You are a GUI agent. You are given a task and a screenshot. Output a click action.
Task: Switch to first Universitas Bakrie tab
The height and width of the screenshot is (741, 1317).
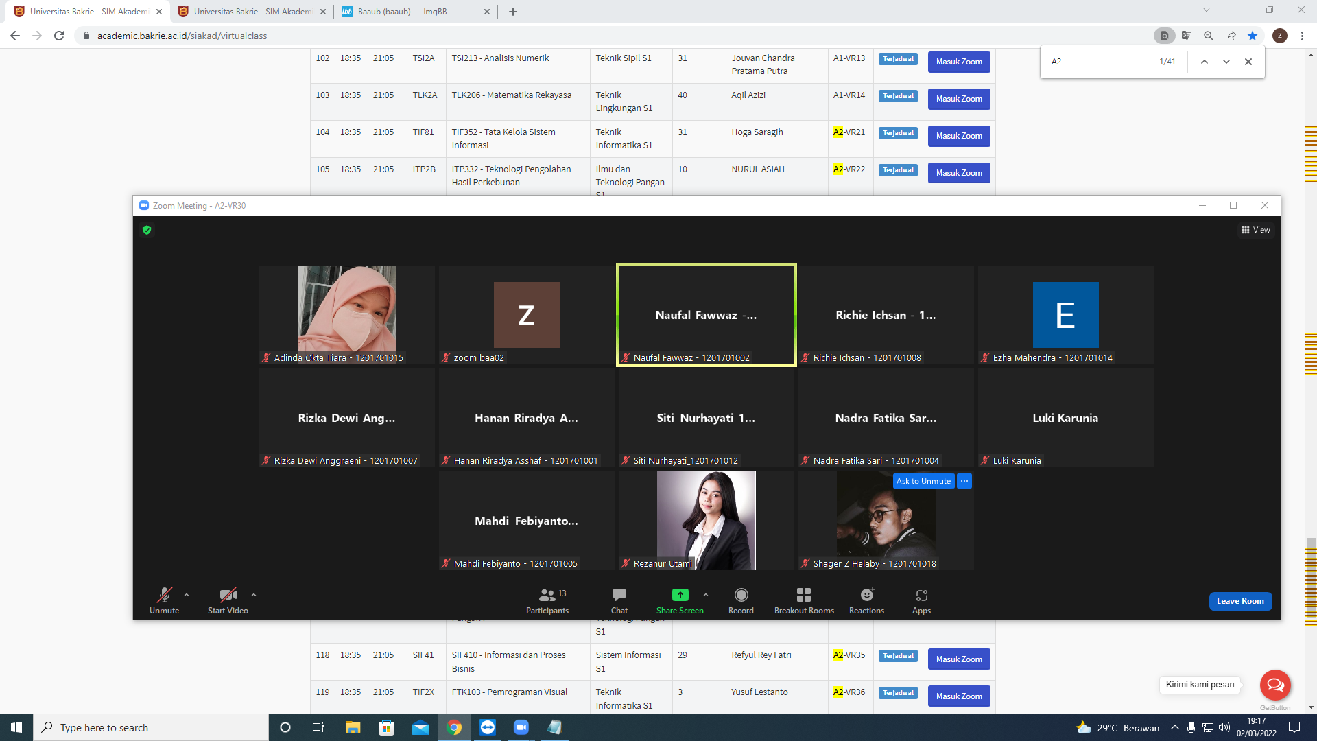click(x=88, y=12)
